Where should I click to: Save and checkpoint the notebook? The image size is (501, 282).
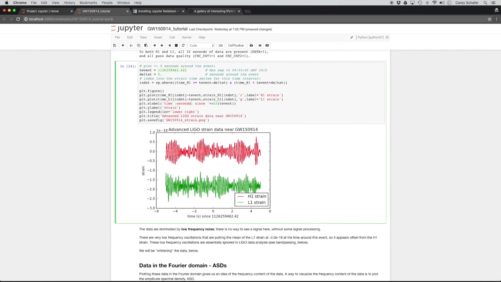pyautogui.click(x=114, y=45)
